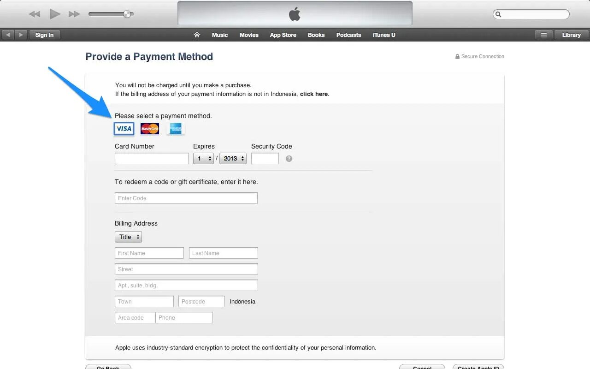Open the iTunes U tab
590x369 pixels.
[x=384, y=35]
